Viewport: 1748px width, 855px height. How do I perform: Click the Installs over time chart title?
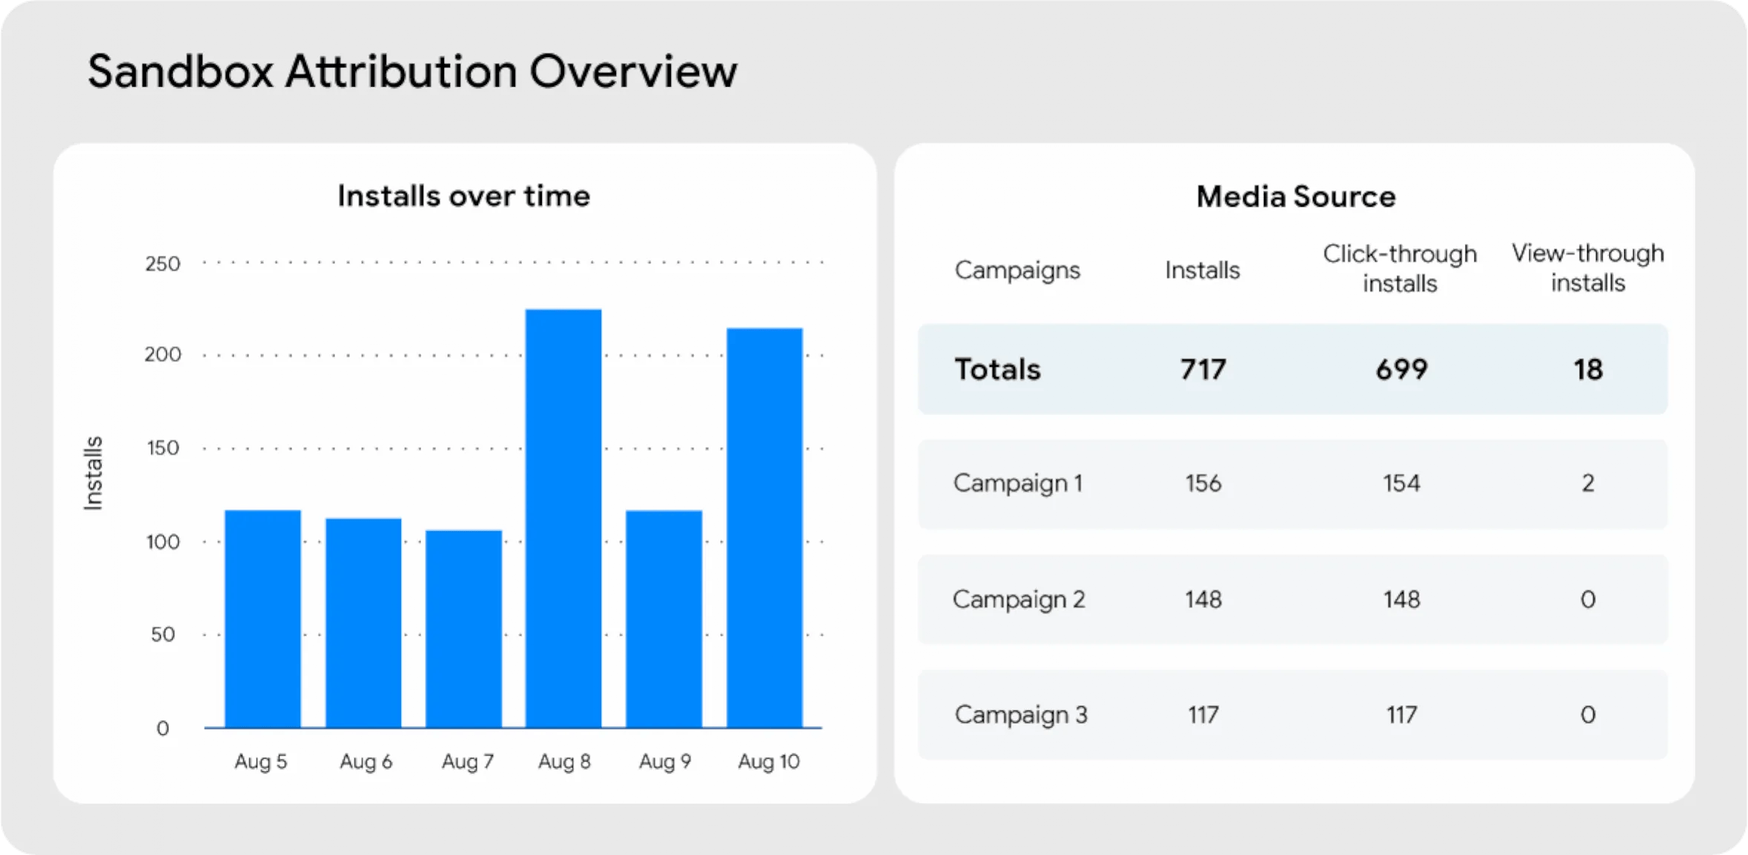tap(463, 196)
